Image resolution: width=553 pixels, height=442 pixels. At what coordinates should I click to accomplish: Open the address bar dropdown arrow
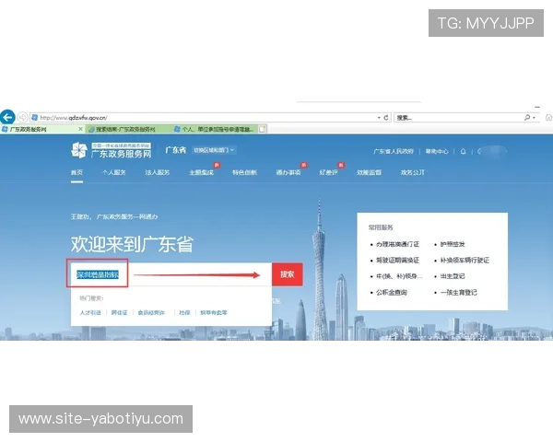(x=379, y=117)
